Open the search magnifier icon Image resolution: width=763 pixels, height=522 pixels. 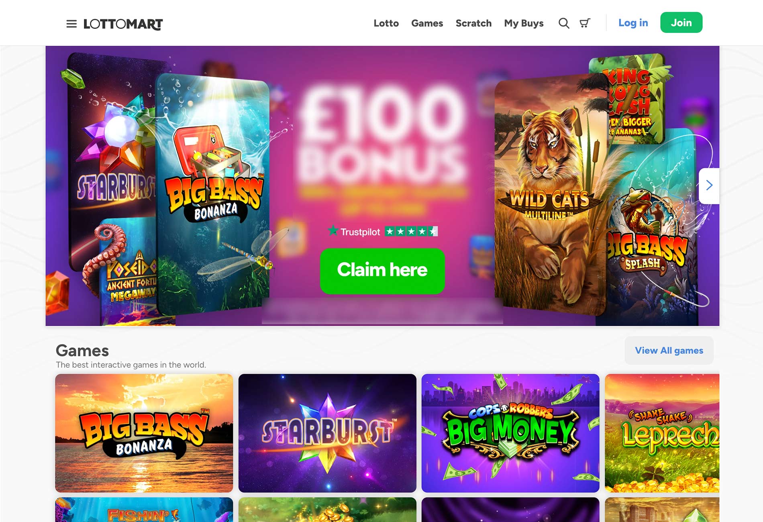(x=564, y=23)
